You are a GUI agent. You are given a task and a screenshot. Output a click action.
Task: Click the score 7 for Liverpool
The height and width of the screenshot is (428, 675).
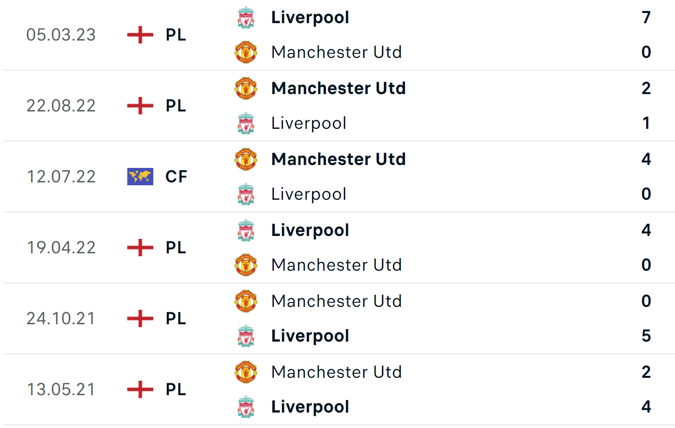(x=647, y=17)
